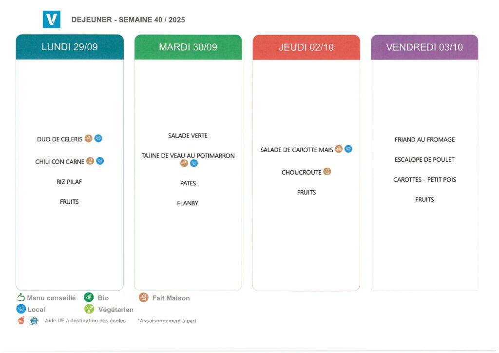Click the Fait Maison icon beside Chili con Carne
This screenshot has height=353, width=499.
tap(90, 161)
